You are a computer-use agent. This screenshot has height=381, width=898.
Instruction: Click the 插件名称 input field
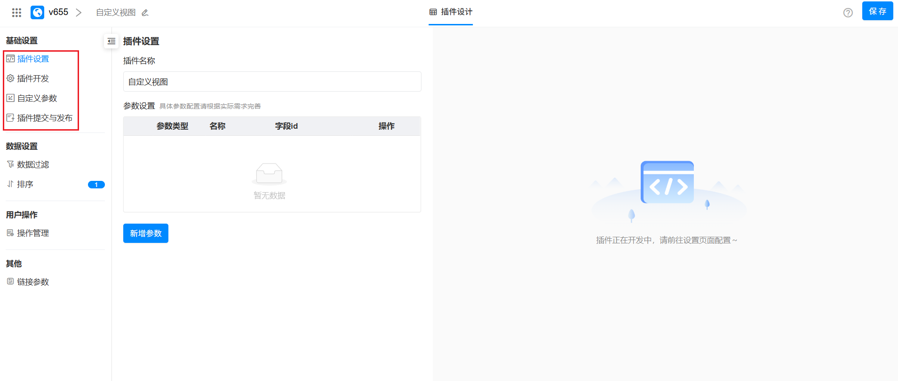[x=272, y=82]
